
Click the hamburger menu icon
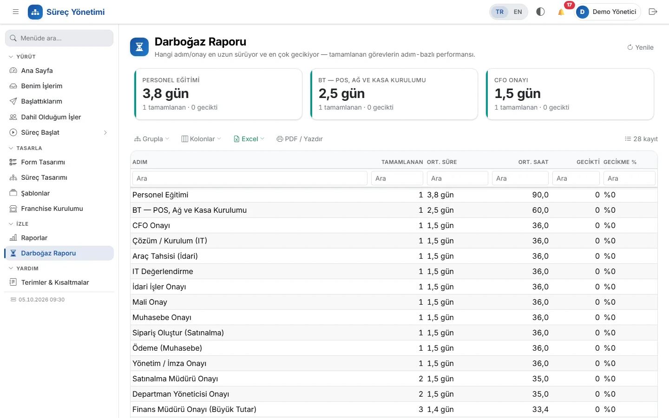pos(16,12)
